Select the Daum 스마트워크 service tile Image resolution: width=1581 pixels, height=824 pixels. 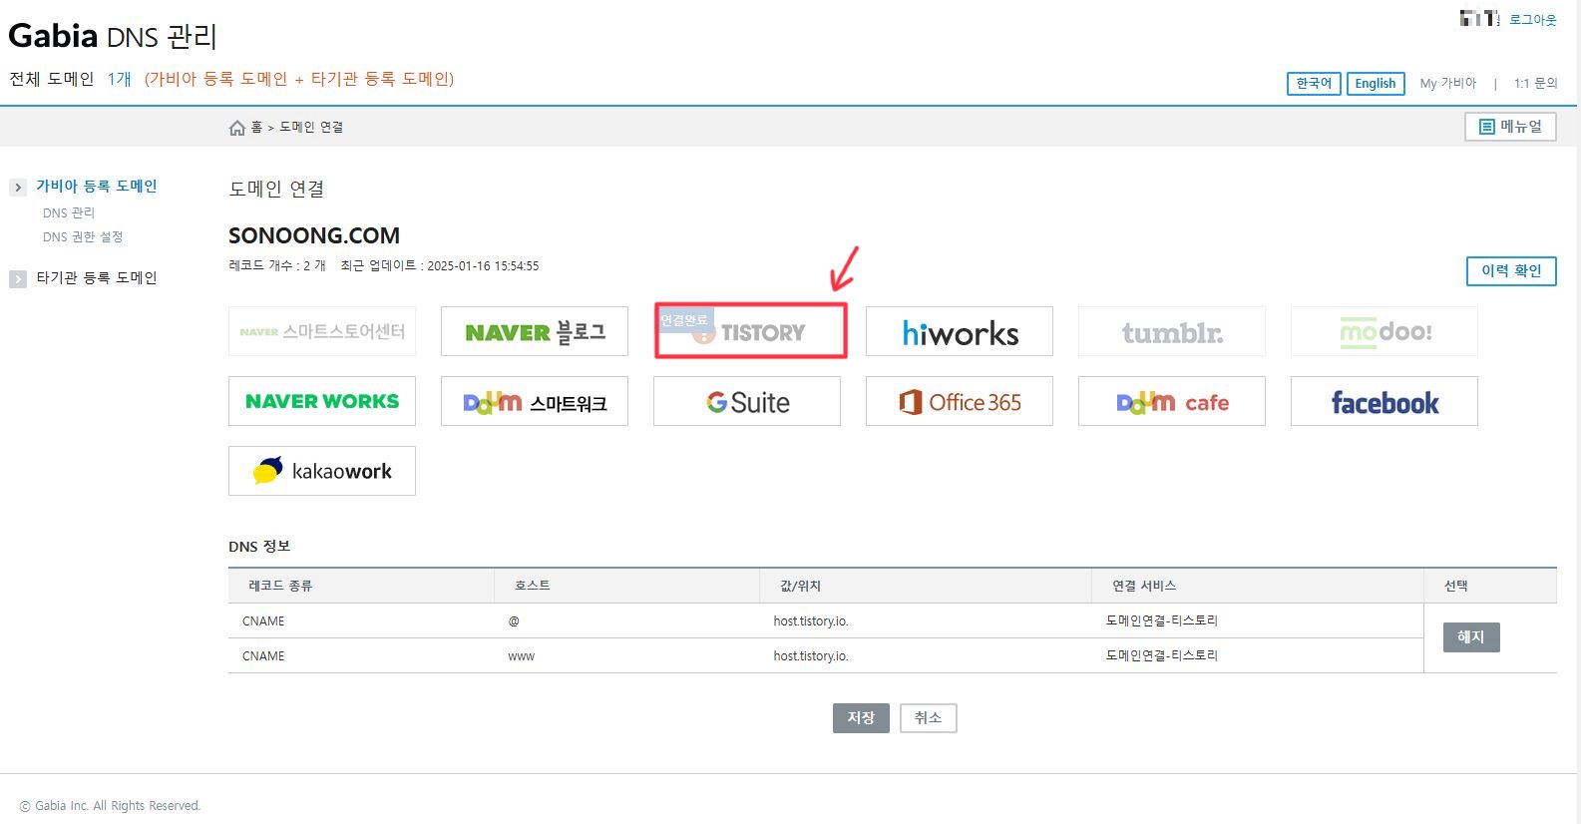(535, 401)
